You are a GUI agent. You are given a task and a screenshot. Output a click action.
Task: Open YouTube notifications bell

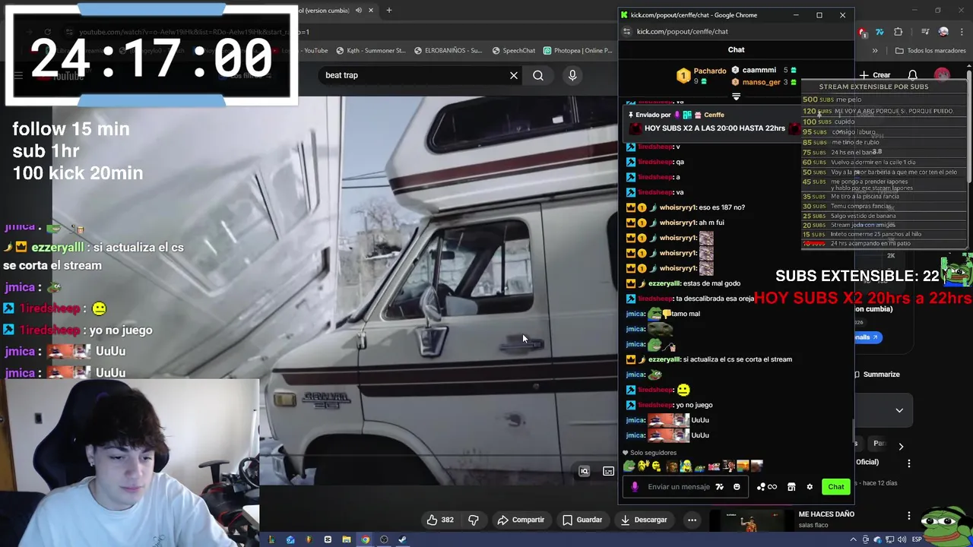pos(913,75)
